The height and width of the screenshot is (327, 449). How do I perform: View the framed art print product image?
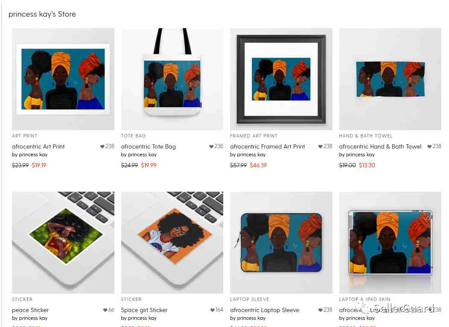point(281,79)
